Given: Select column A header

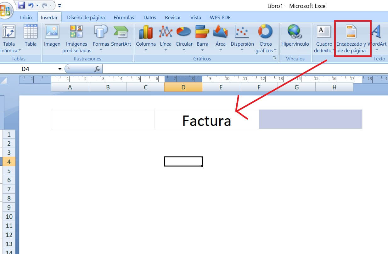Looking at the screenshot, I should pos(70,87).
